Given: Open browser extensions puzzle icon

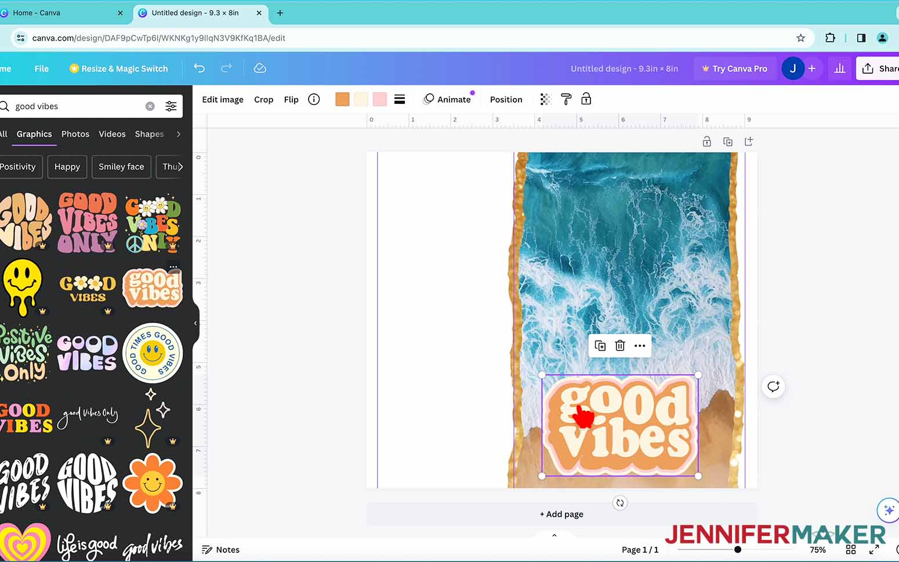Looking at the screenshot, I should coord(830,38).
